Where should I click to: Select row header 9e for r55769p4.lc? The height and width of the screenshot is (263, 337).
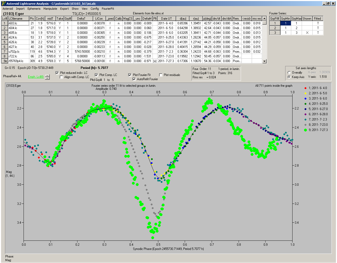[x=5, y=61]
